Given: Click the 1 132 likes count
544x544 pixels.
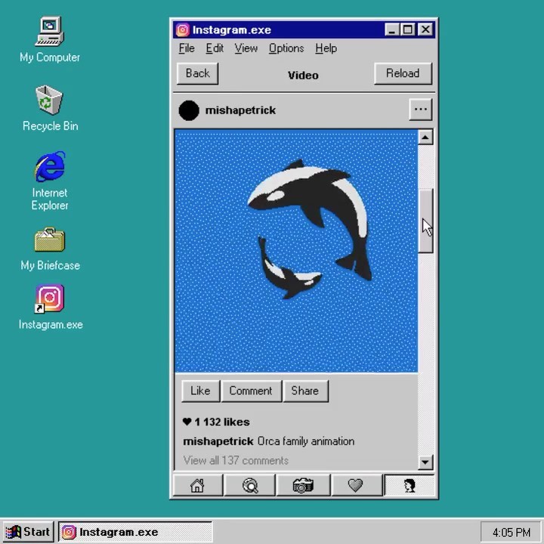Looking at the screenshot, I should 222,422.
